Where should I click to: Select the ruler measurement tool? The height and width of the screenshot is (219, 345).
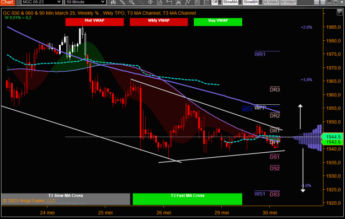(x=169, y=2)
